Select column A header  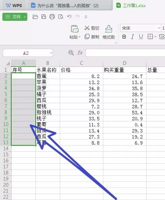pos(23,63)
